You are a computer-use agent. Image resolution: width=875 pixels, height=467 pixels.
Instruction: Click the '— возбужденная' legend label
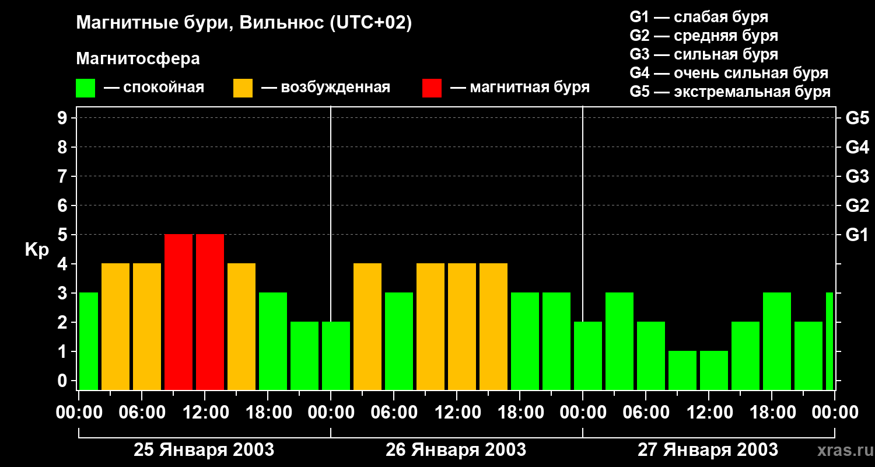[325, 88]
